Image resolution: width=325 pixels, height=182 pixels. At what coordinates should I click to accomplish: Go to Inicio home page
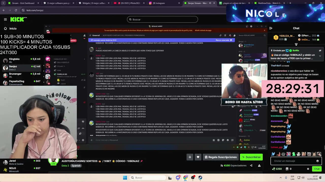click(10, 29)
